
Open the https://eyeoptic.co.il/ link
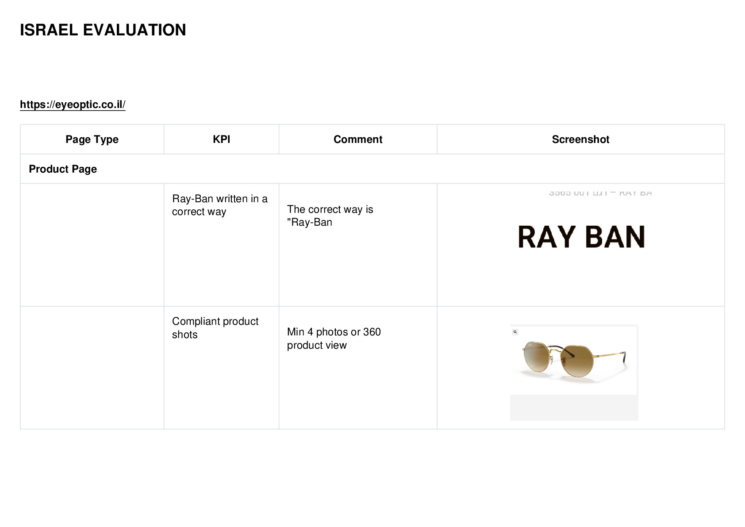pos(73,104)
